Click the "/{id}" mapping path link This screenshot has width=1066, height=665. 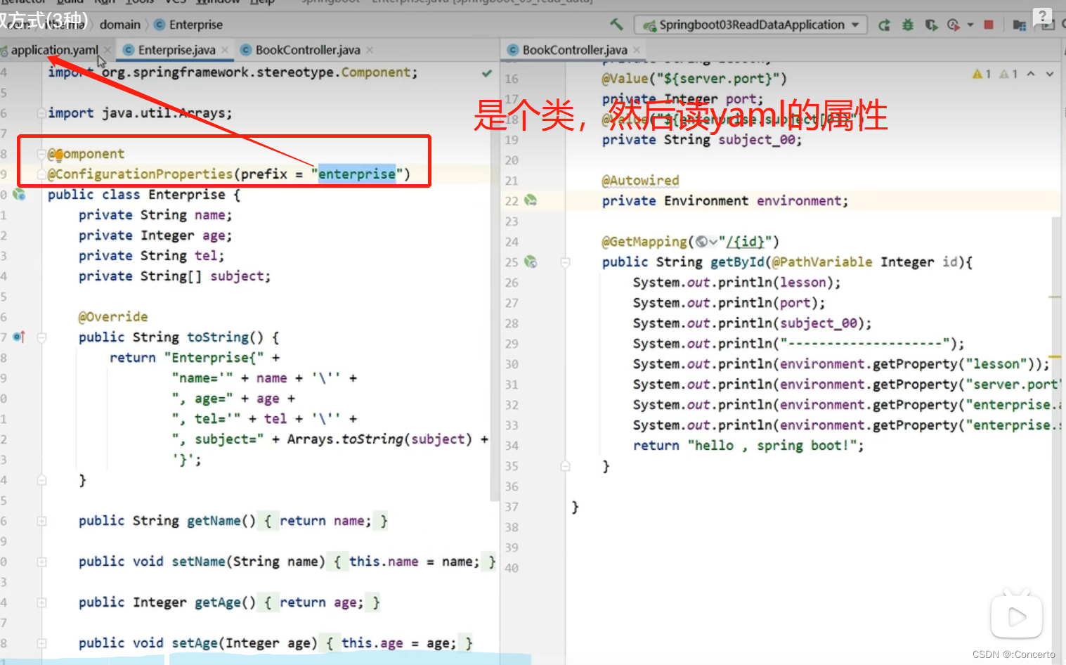pos(745,242)
